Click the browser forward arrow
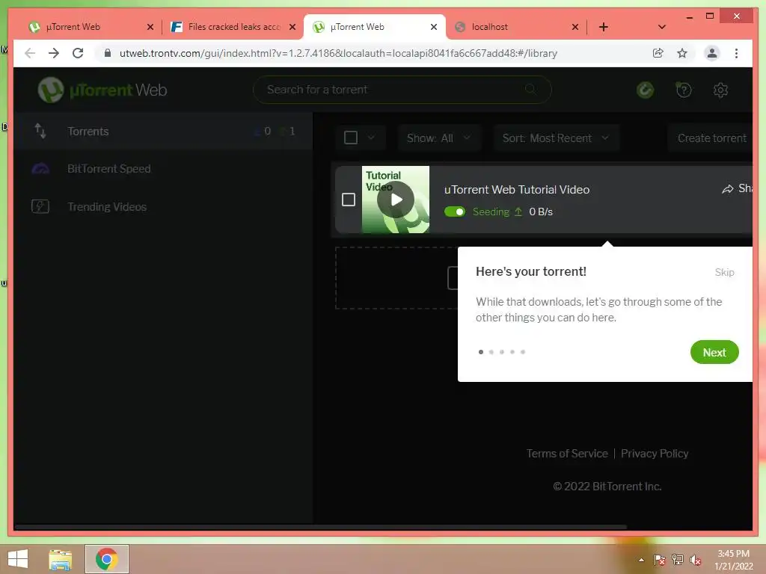The image size is (766, 574). tap(54, 53)
